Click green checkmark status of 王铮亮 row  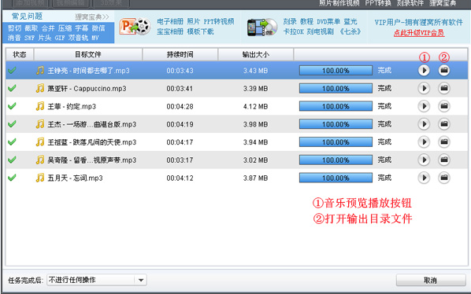point(12,71)
